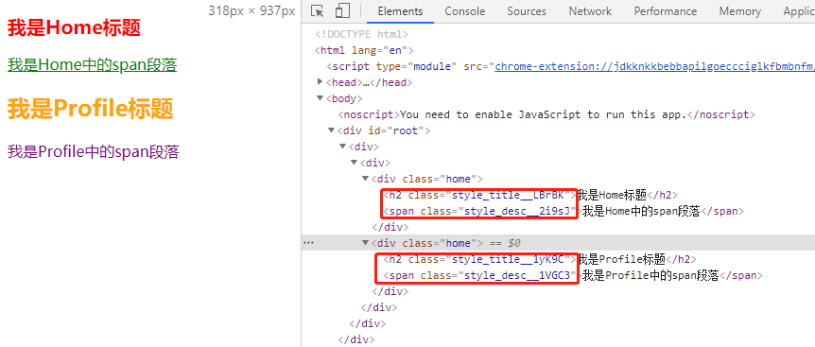Click the closing div after Profile span

390,291
